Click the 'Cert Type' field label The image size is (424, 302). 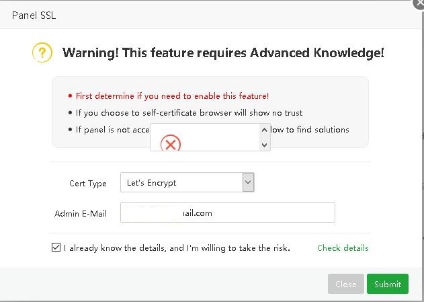[88, 183]
